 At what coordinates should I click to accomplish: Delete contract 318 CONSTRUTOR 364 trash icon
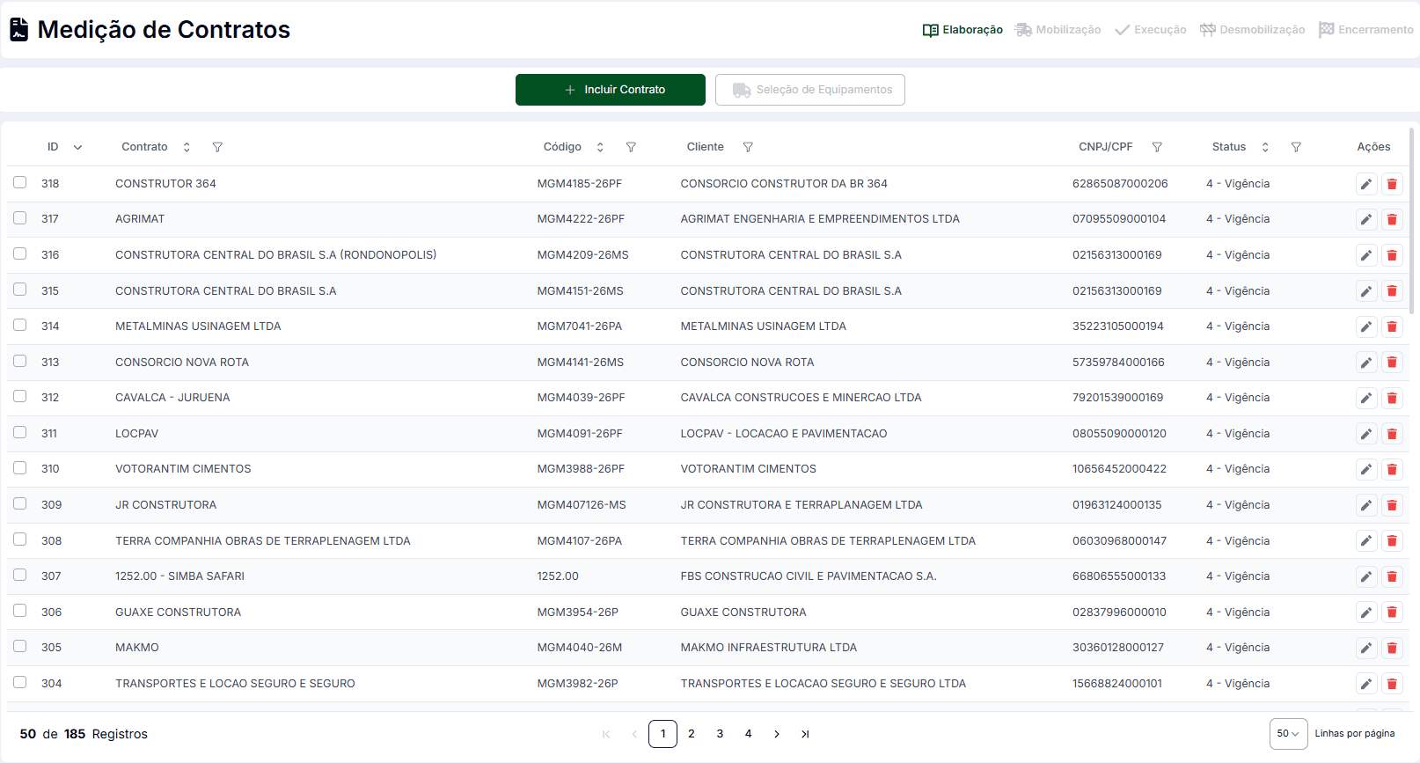click(1392, 184)
